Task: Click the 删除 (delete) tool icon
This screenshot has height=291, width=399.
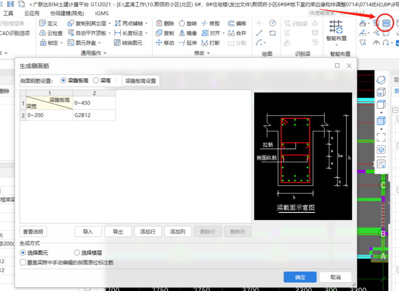Action: [x=159, y=23]
